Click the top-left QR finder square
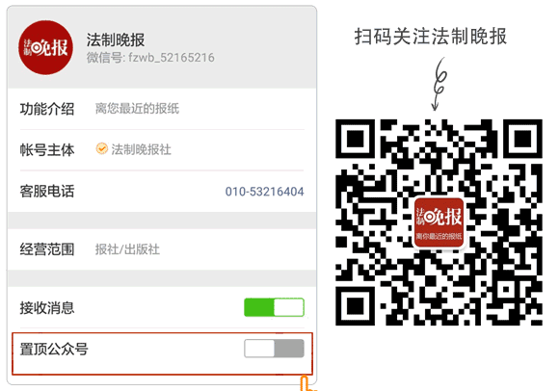The height and width of the screenshot is (391, 559). pos(355,139)
